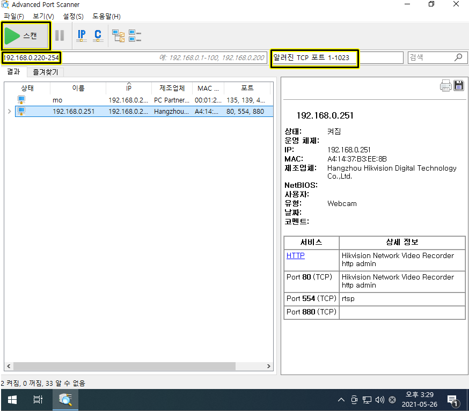This screenshot has width=469, height=411.
Task: Click the Hangzhou... manufacturer cell
Action: click(171, 112)
